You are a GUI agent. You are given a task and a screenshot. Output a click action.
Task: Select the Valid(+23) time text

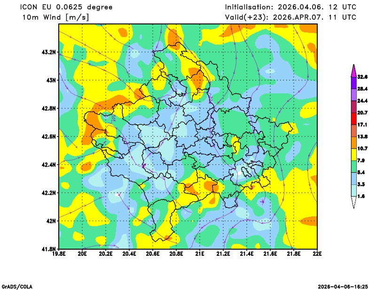coord(290,17)
